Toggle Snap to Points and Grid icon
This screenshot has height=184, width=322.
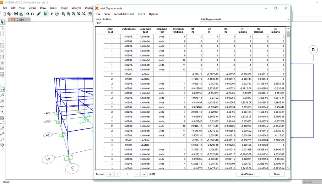coord(2,89)
